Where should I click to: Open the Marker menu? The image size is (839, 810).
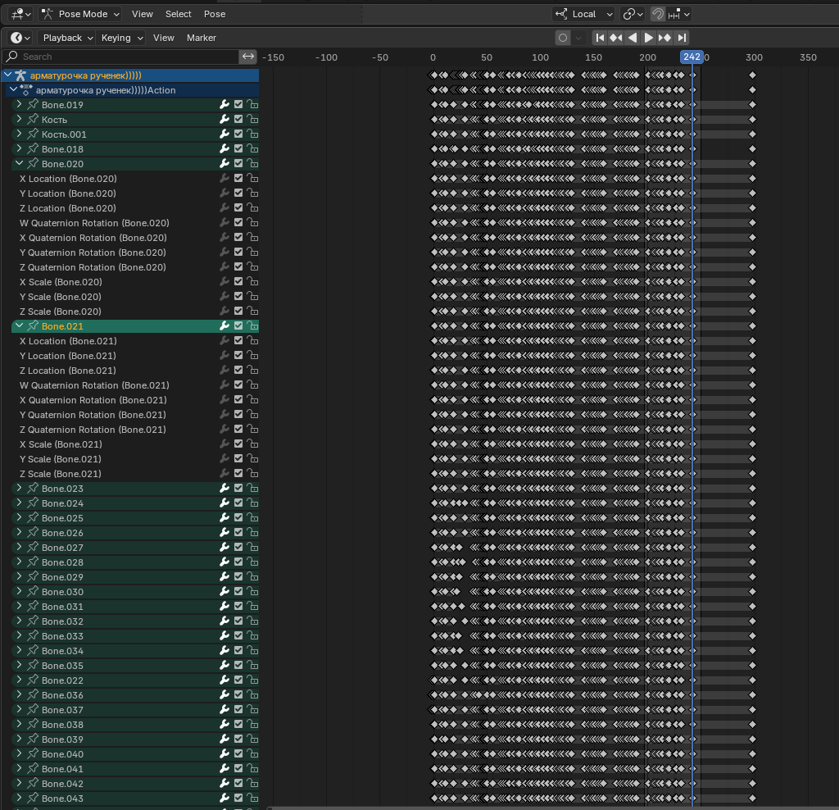[201, 38]
